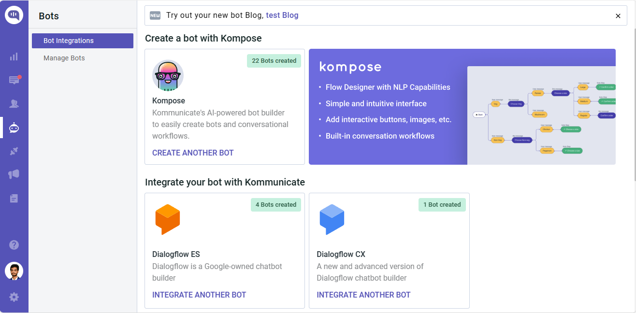Open conversations icon with red notification
Viewport: 636px width, 313px height.
click(x=14, y=80)
